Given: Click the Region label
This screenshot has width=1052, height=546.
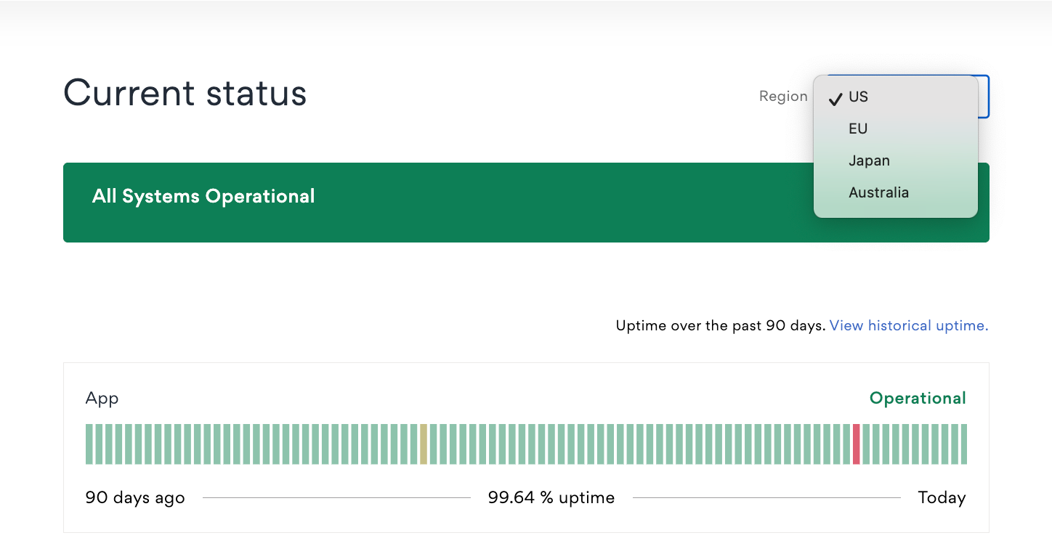Looking at the screenshot, I should pyautogui.click(x=783, y=96).
